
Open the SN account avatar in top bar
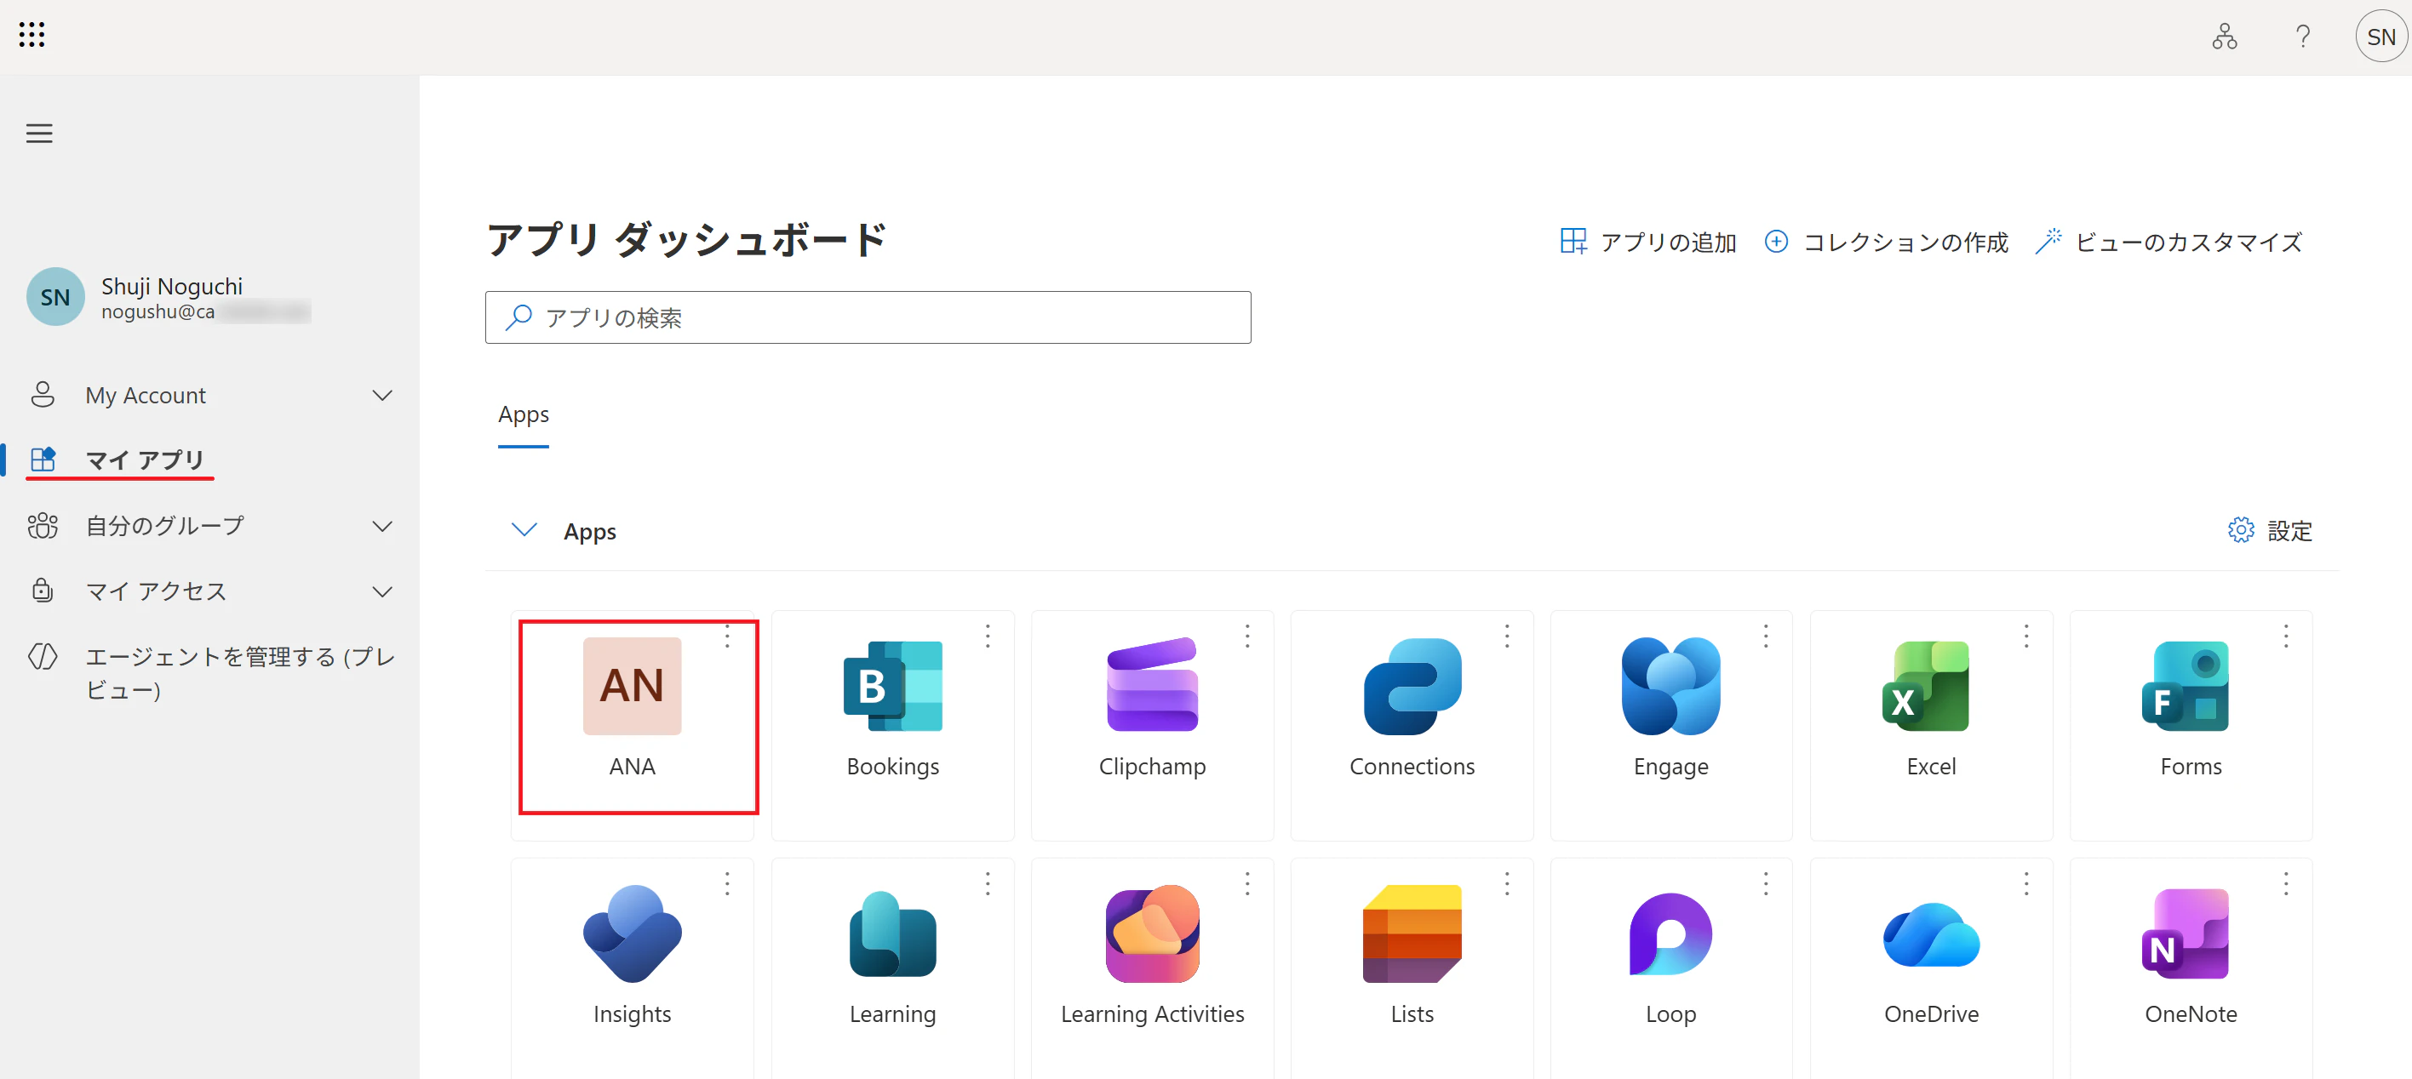coord(2380,37)
